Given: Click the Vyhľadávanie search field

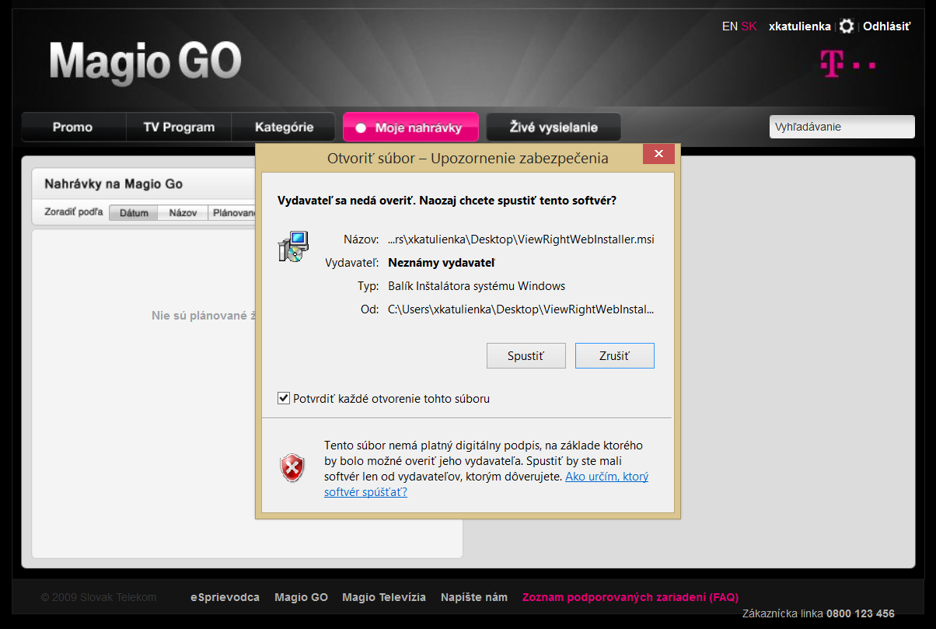Looking at the screenshot, I should (x=842, y=127).
